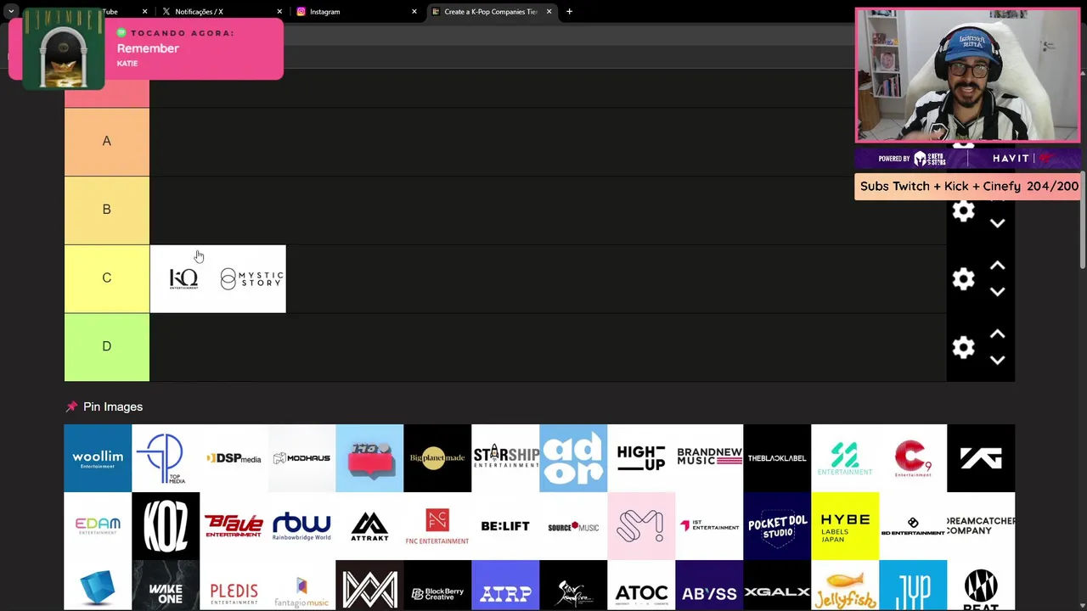Pick The Black Label logo
1087x611 pixels.
777,458
